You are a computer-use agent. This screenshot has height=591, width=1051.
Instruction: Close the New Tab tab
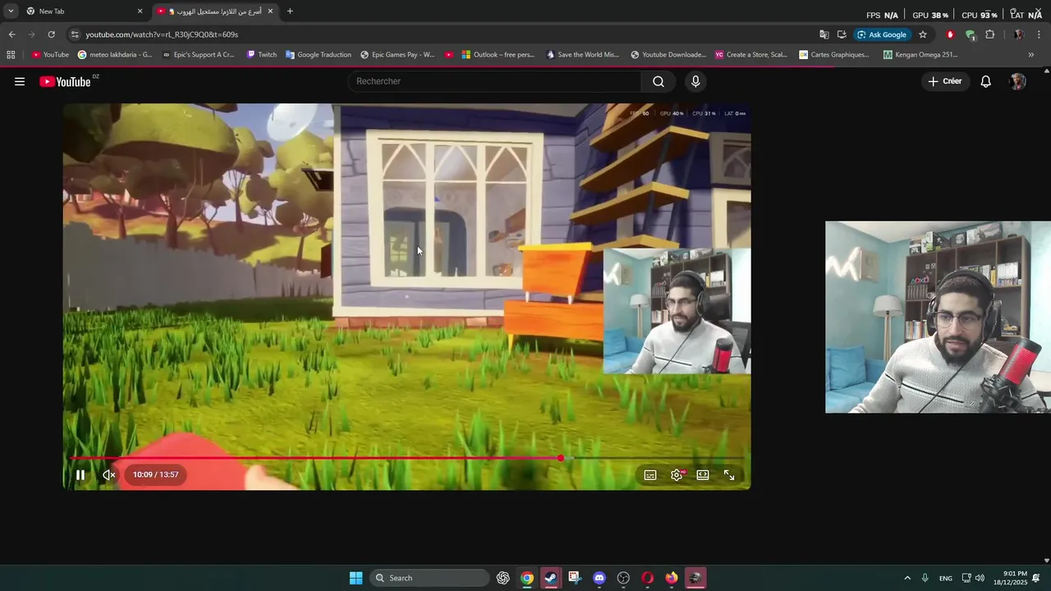pos(140,11)
